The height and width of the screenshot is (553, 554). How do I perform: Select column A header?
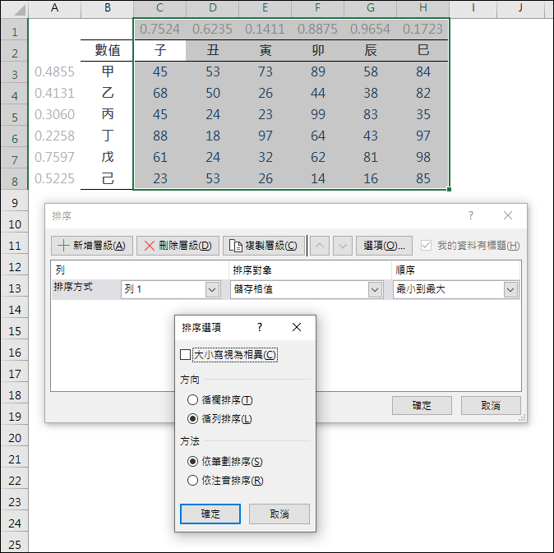(54, 7)
